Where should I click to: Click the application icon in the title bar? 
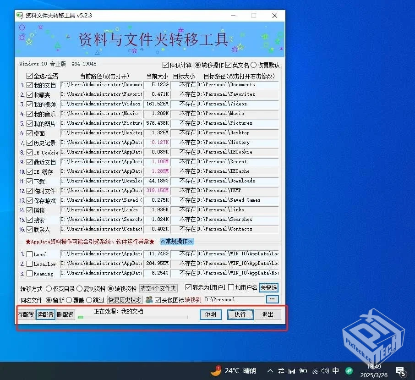pos(19,15)
